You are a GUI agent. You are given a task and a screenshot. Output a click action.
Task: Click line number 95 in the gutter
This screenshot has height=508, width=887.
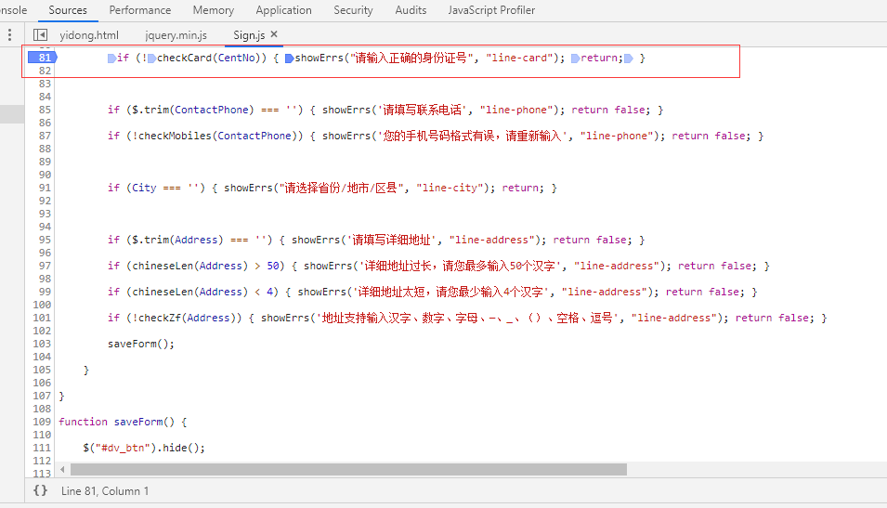(45, 240)
